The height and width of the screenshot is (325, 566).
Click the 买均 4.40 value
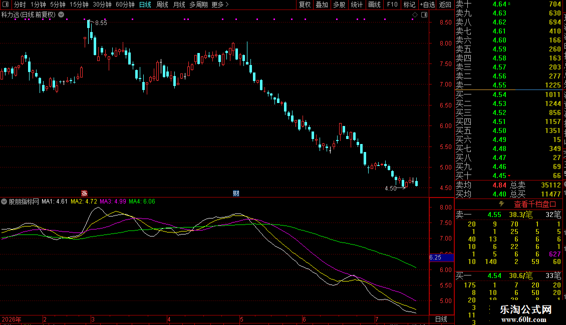click(499, 194)
